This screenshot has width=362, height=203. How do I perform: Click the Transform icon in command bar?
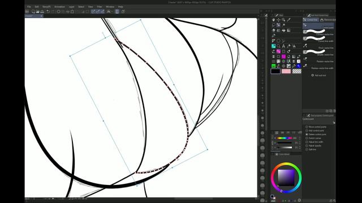(72, 11)
